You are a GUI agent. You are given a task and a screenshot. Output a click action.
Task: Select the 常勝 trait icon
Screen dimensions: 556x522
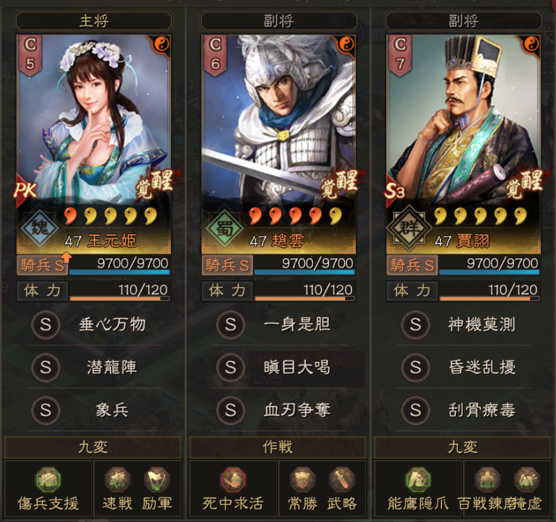(303, 480)
